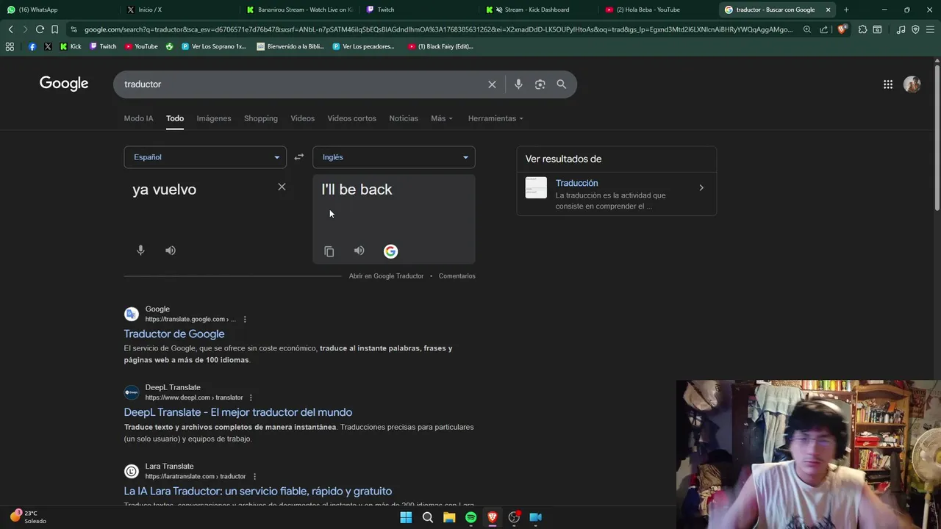The width and height of the screenshot is (941, 529).
Task: Open La IA Lara Traductor result
Action: 258,492
